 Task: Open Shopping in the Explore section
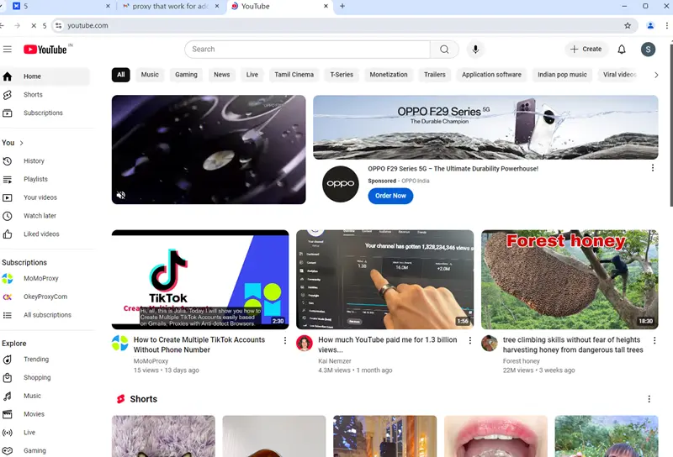click(x=37, y=378)
